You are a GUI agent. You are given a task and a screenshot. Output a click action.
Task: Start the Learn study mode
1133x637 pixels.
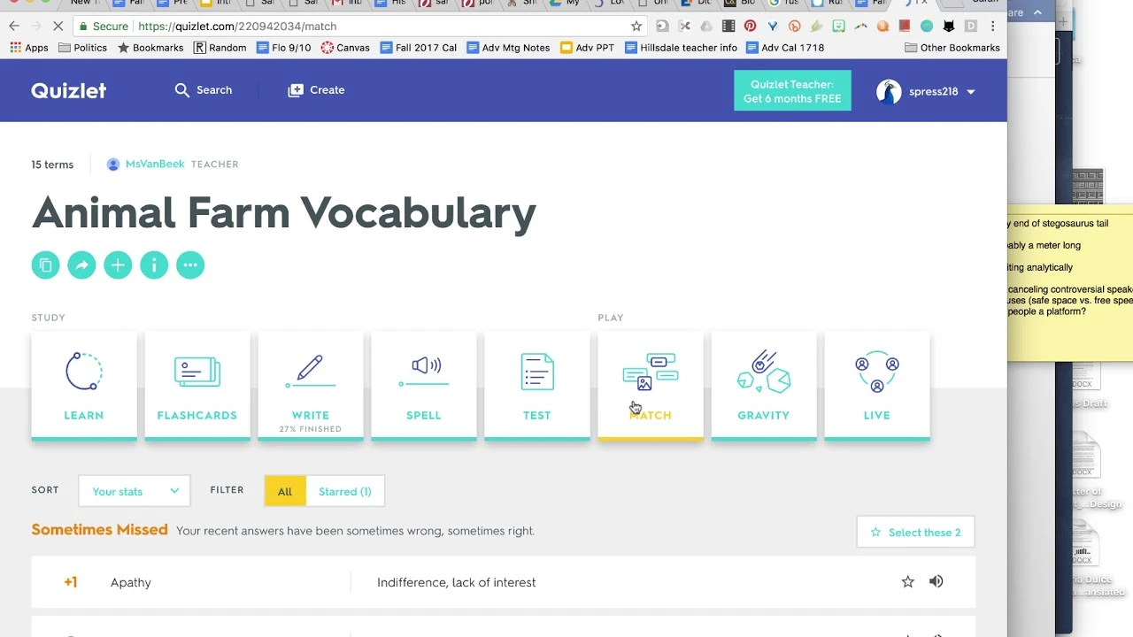click(x=84, y=385)
